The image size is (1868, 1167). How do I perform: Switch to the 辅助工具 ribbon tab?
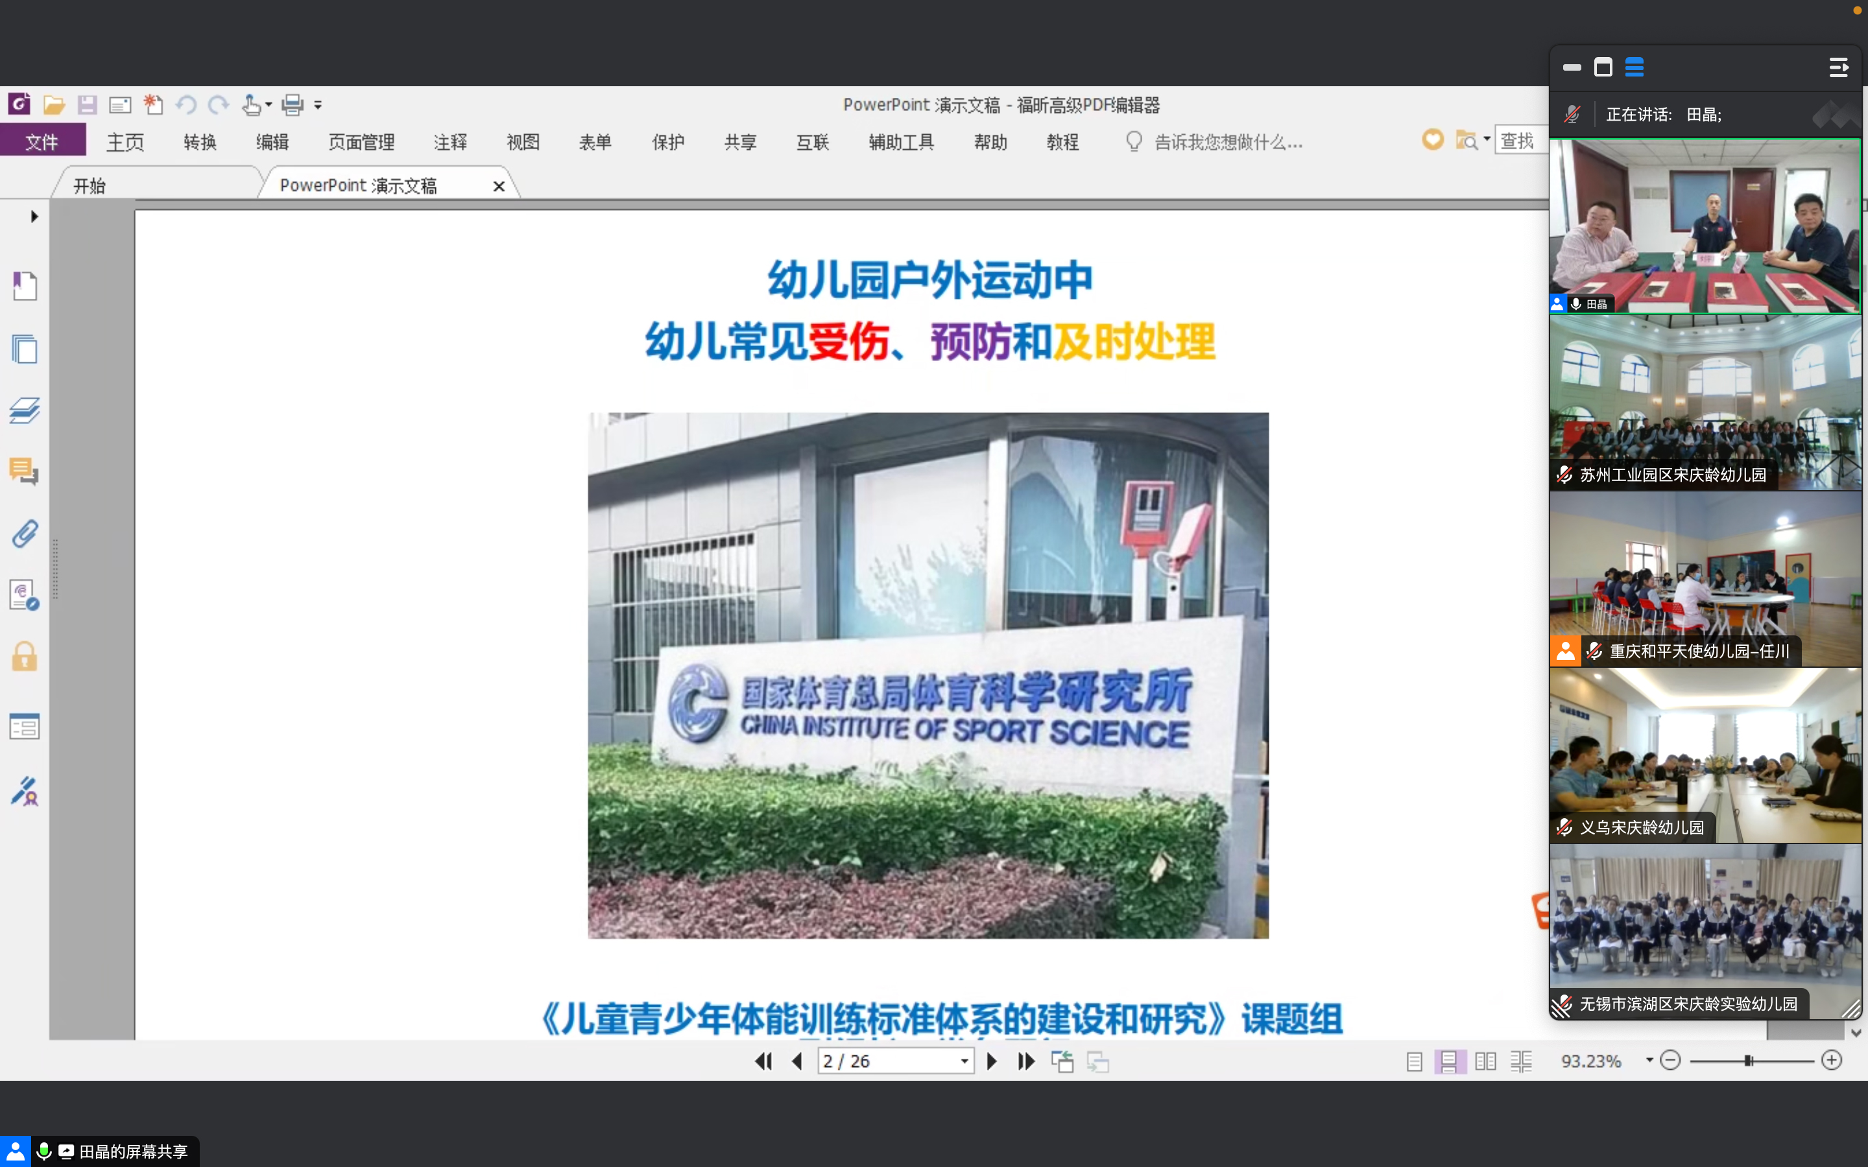(901, 142)
